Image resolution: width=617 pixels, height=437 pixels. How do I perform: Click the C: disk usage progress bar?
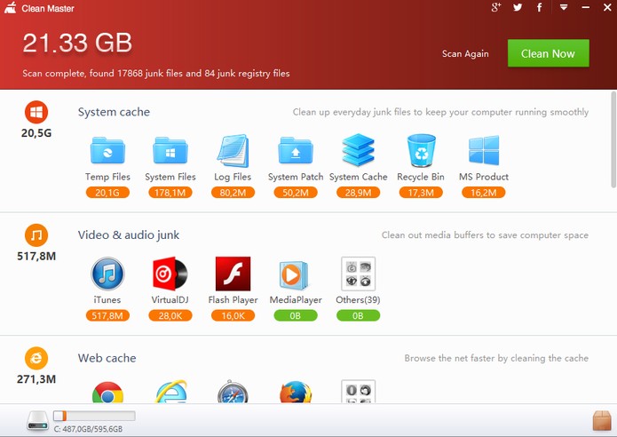click(94, 416)
